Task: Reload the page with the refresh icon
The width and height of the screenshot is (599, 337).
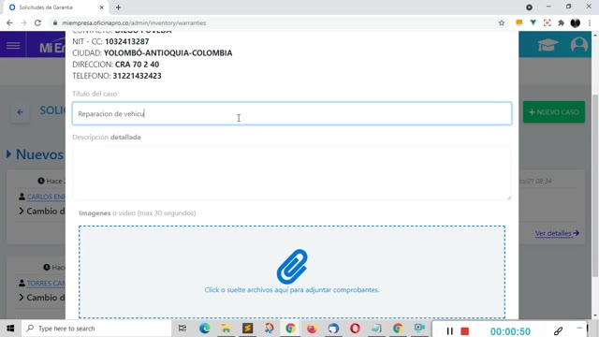Action: click(x=37, y=22)
